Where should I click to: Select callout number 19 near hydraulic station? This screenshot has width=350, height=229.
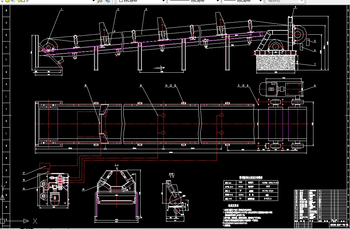click(x=24, y=189)
